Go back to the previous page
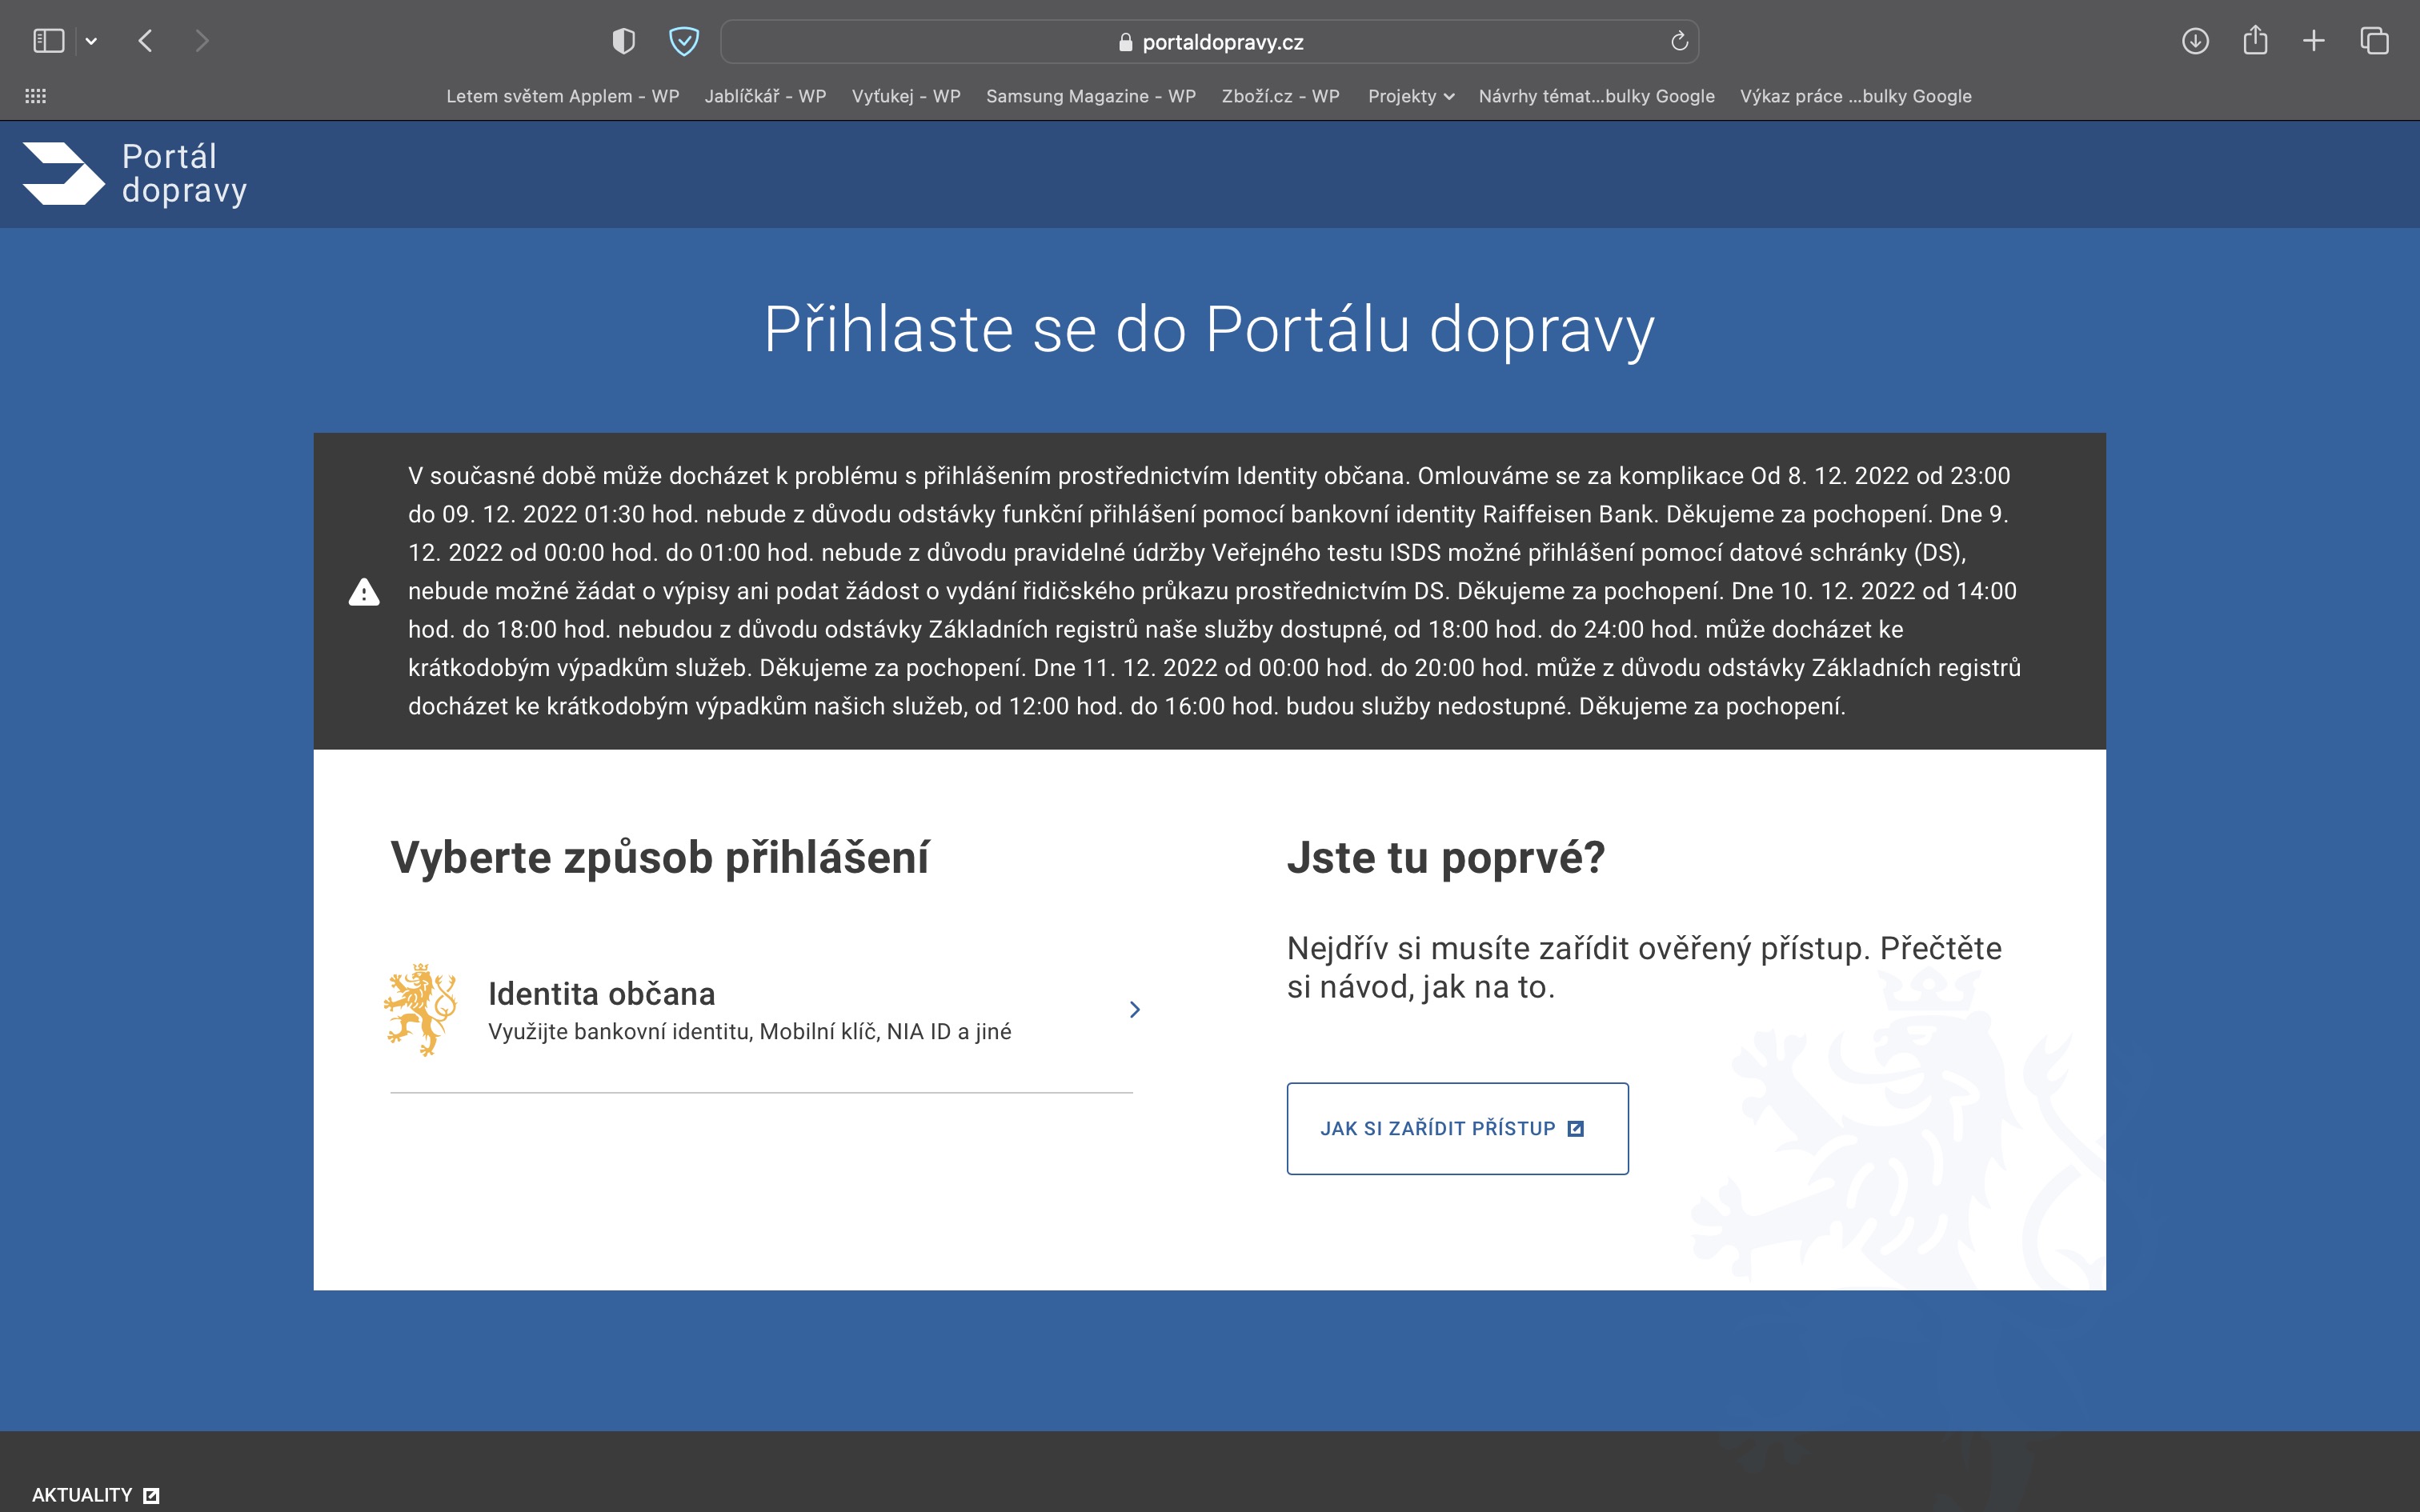 tap(146, 41)
